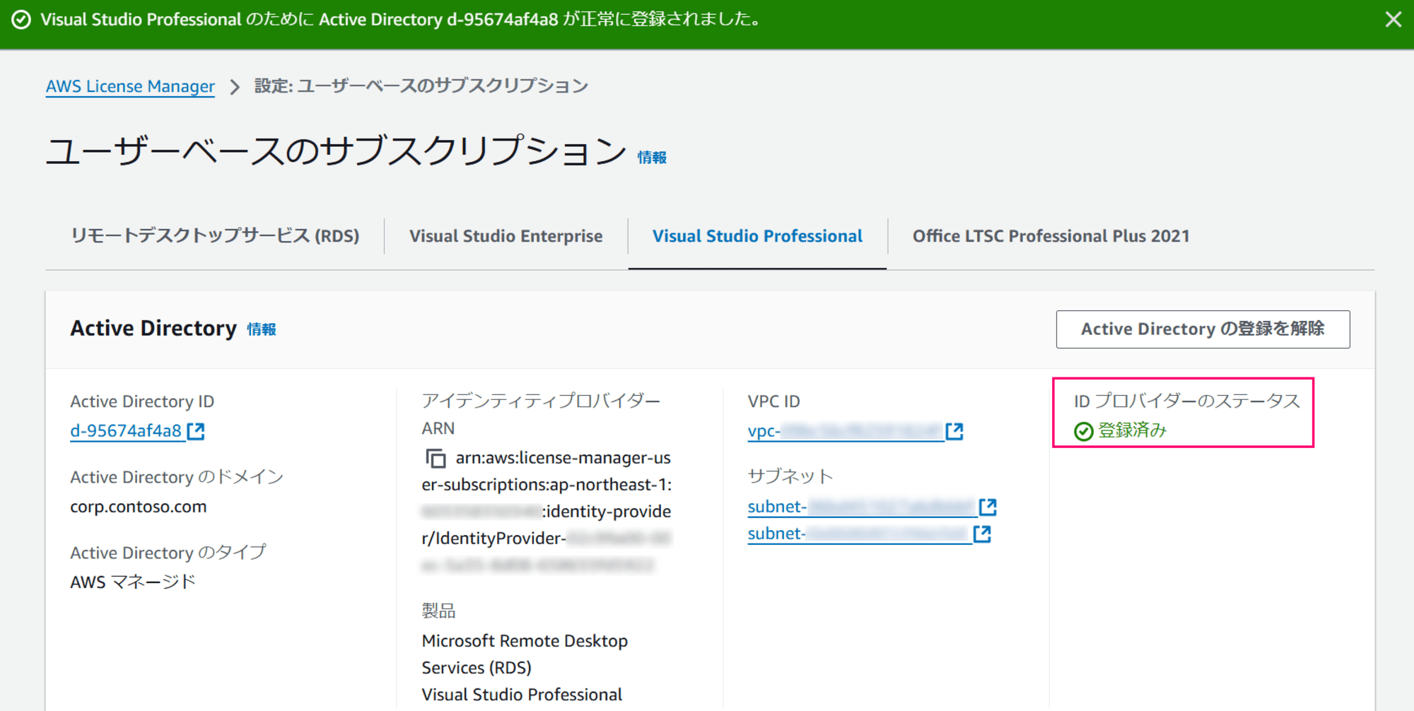
Task: Click the breadcrumb chevron separator icon
Action: pyautogui.click(x=235, y=87)
